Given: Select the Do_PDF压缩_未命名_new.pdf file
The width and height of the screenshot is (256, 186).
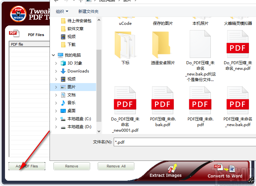Looking at the screenshot, I should (x=238, y=50).
